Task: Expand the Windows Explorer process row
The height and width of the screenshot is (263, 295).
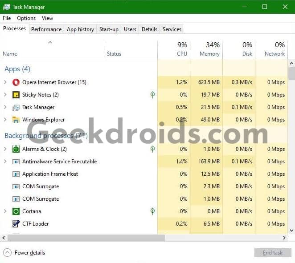Action: click(5, 120)
